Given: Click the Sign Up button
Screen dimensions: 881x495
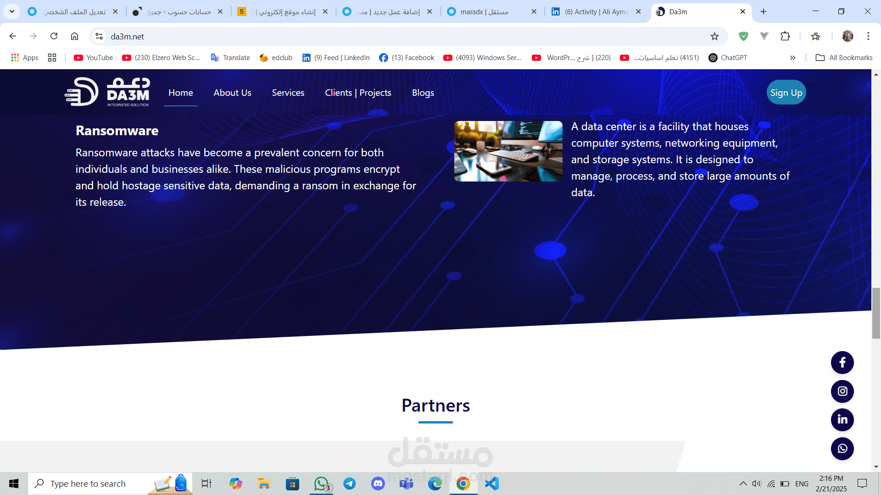Looking at the screenshot, I should pos(786,93).
